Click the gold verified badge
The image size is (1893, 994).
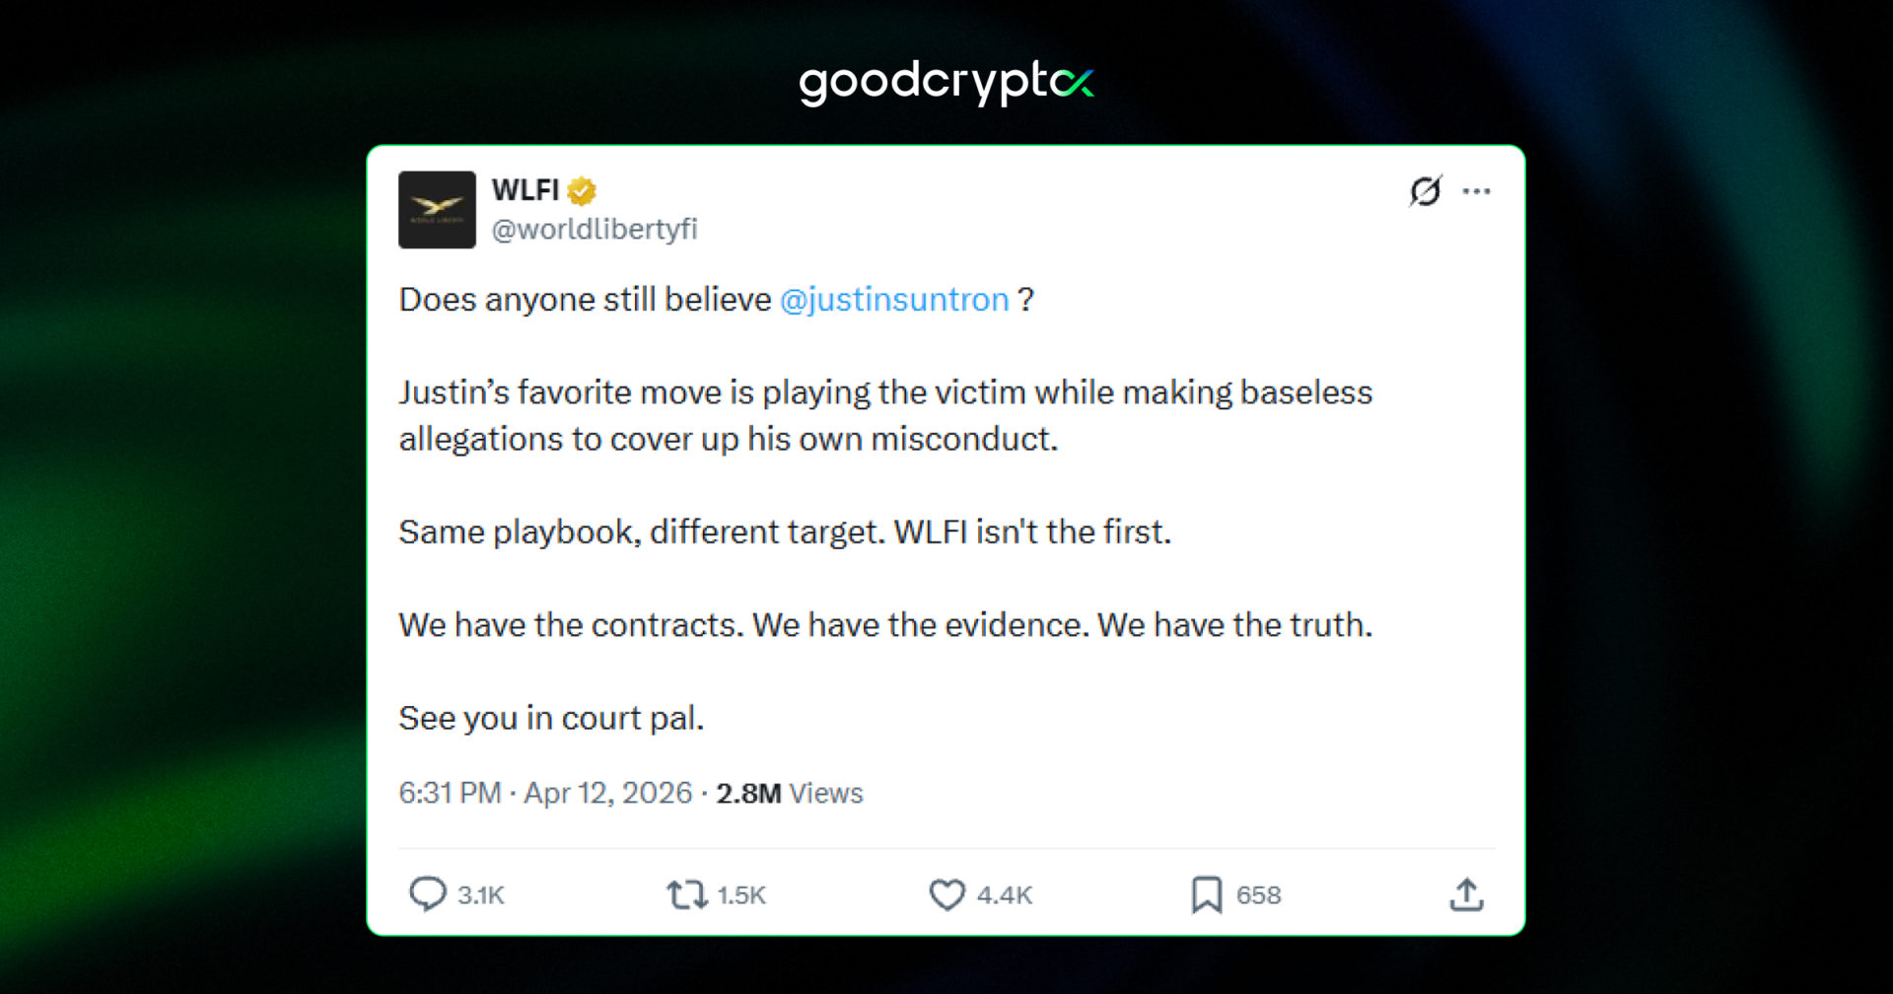point(582,190)
